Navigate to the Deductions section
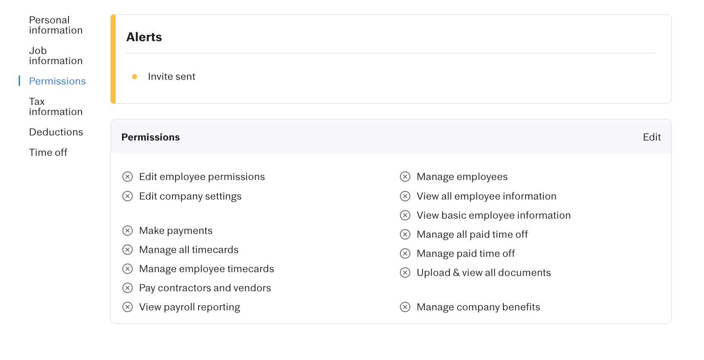This screenshot has width=704, height=360. pyautogui.click(x=56, y=132)
